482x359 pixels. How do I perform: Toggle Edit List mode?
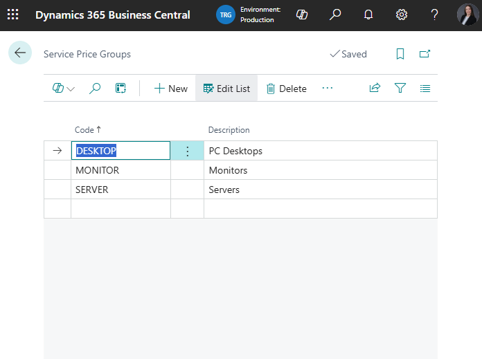pyautogui.click(x=226, y=89)
